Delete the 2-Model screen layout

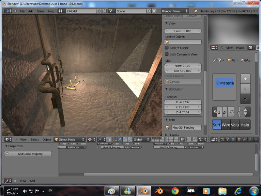pos(104,11)
